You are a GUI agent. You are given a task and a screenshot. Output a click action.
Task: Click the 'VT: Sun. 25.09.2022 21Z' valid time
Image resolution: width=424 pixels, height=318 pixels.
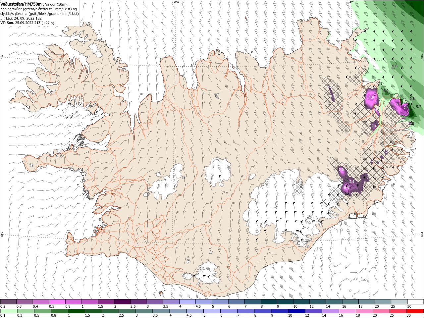click(x=20, y=23)
